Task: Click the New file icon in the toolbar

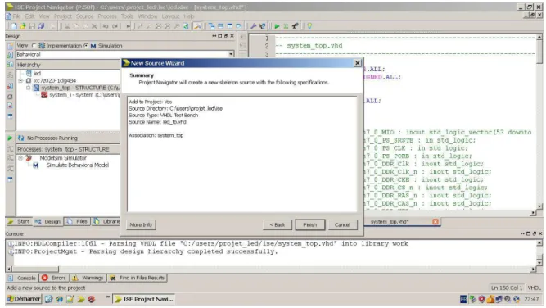Action: tap(14, 26)
